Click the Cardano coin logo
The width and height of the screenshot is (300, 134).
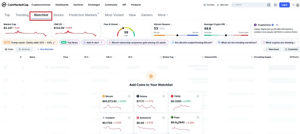point(103,118)
